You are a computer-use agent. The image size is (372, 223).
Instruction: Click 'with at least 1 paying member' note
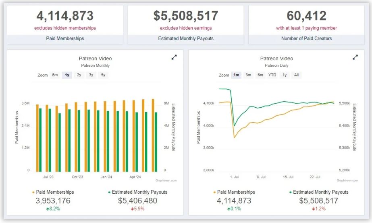point(307,28)
